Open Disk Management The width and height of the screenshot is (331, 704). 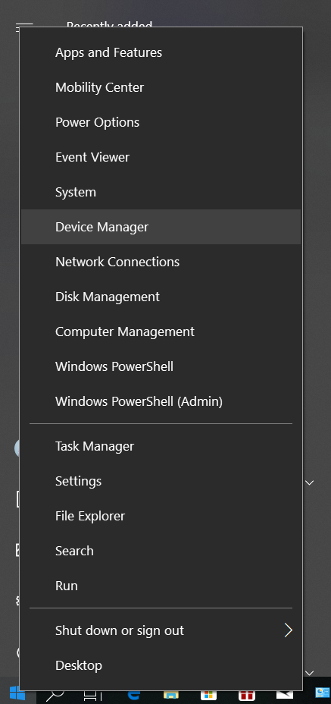(161, 297)
